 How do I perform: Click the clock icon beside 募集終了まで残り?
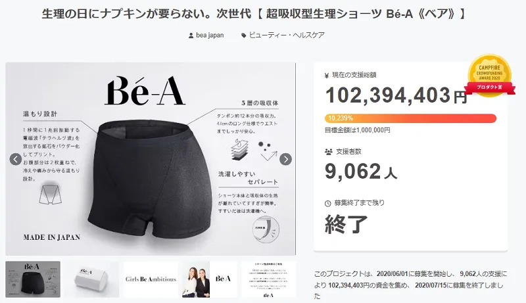coord(327,203)
